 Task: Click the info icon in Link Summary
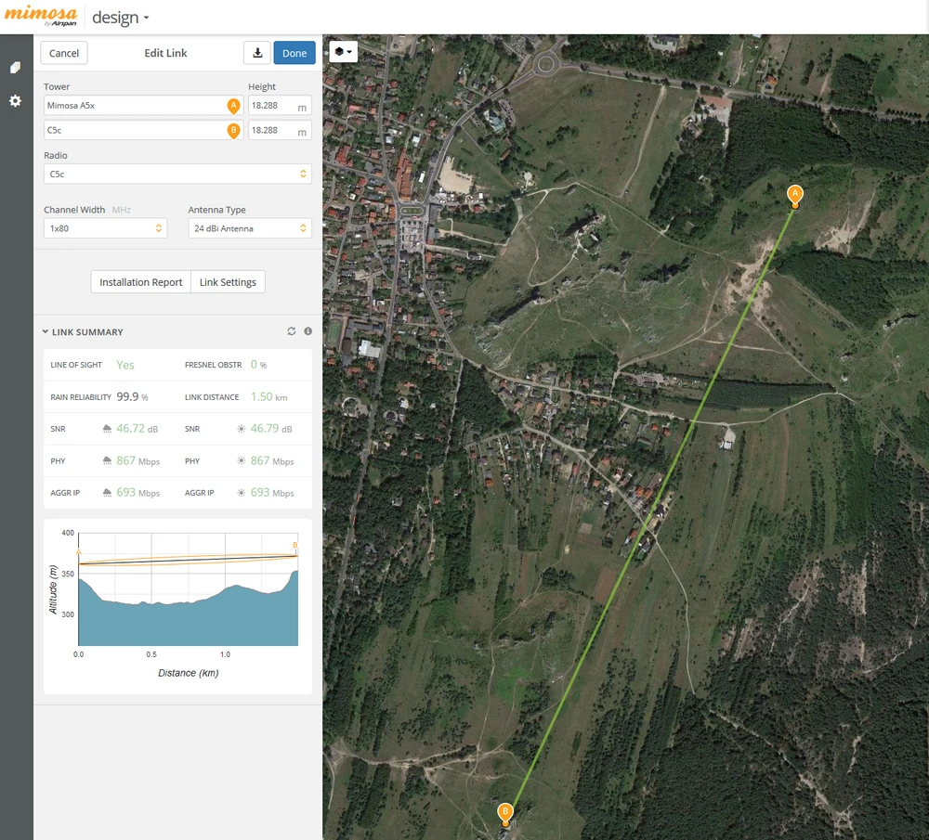307,331
